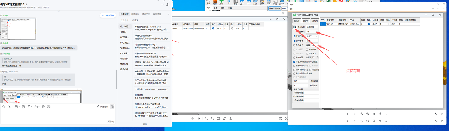Click the 读取 toolbar icon
Image resolution: width=449 pixels, height=131 pixels.
(235, 3)
